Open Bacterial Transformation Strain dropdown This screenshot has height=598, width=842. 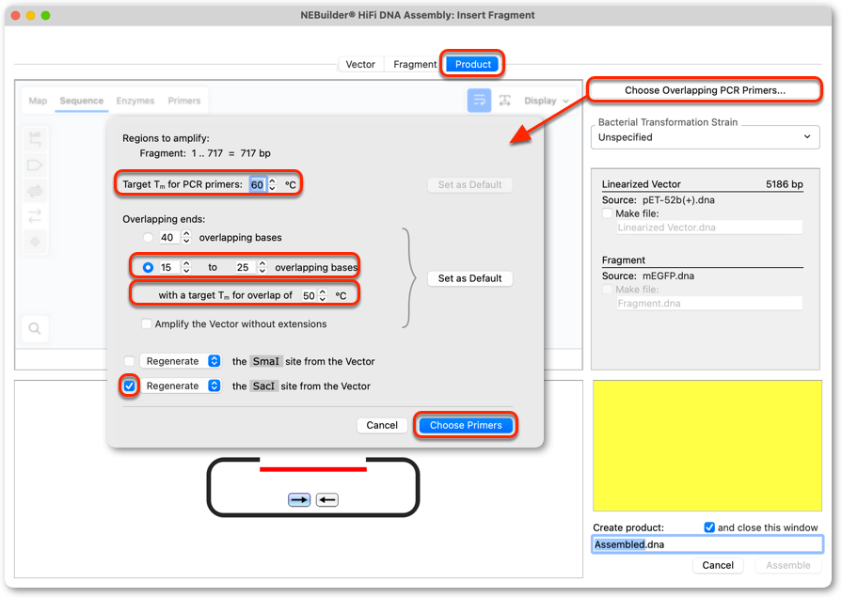point(705,137)
